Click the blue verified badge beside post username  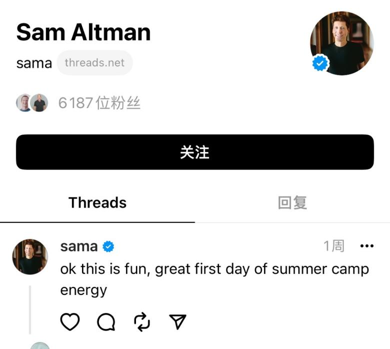108,246
